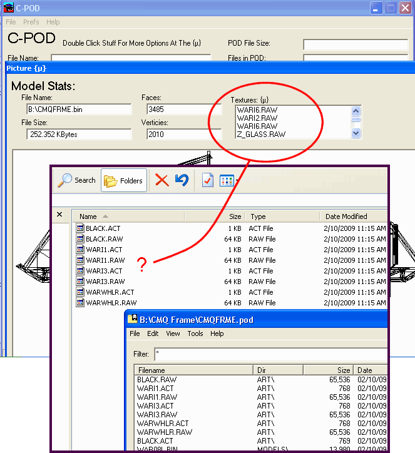Image resolution: width=415 pixels, height=453 pixels.
Task: Open the View menu in the pod window
Action: tap(173, 333)
